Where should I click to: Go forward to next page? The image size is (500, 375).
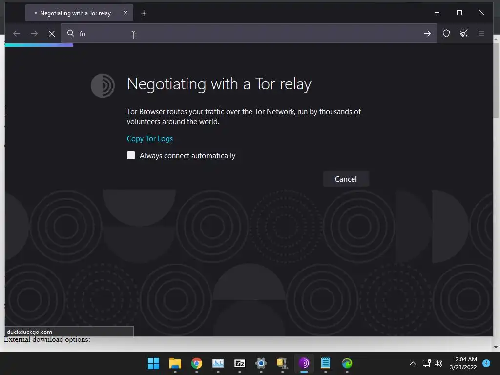coord(34,34)
